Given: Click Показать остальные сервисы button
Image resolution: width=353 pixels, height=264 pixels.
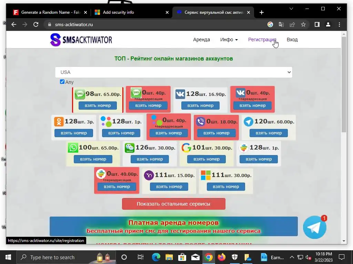Looking at the screenshot, I should pos(174,204).
